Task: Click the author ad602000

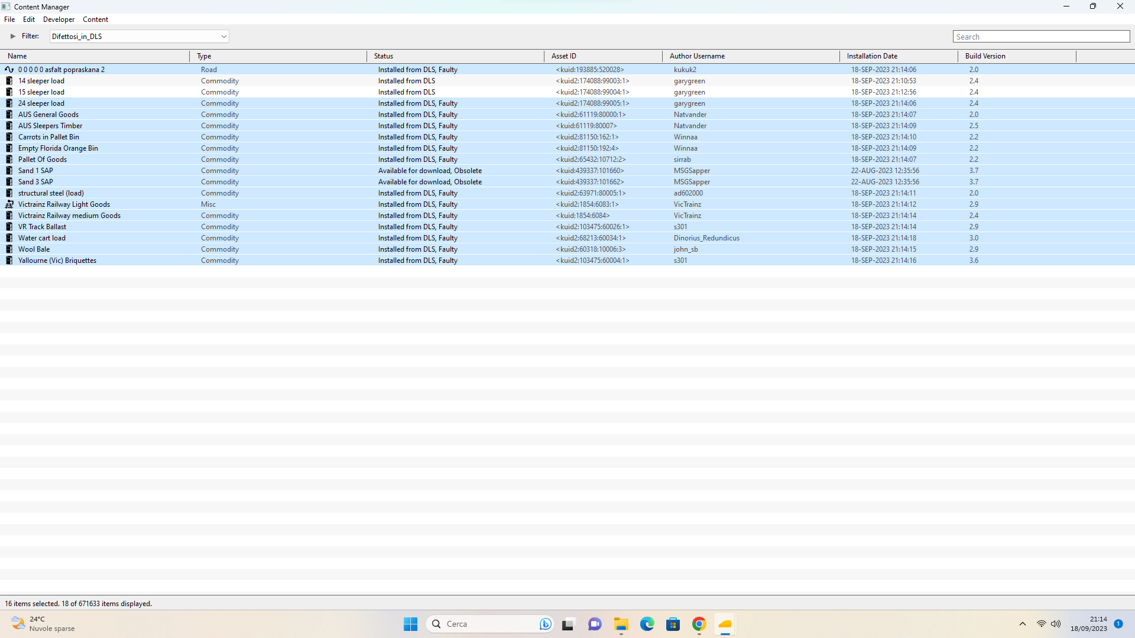Action: pos(688,193)
